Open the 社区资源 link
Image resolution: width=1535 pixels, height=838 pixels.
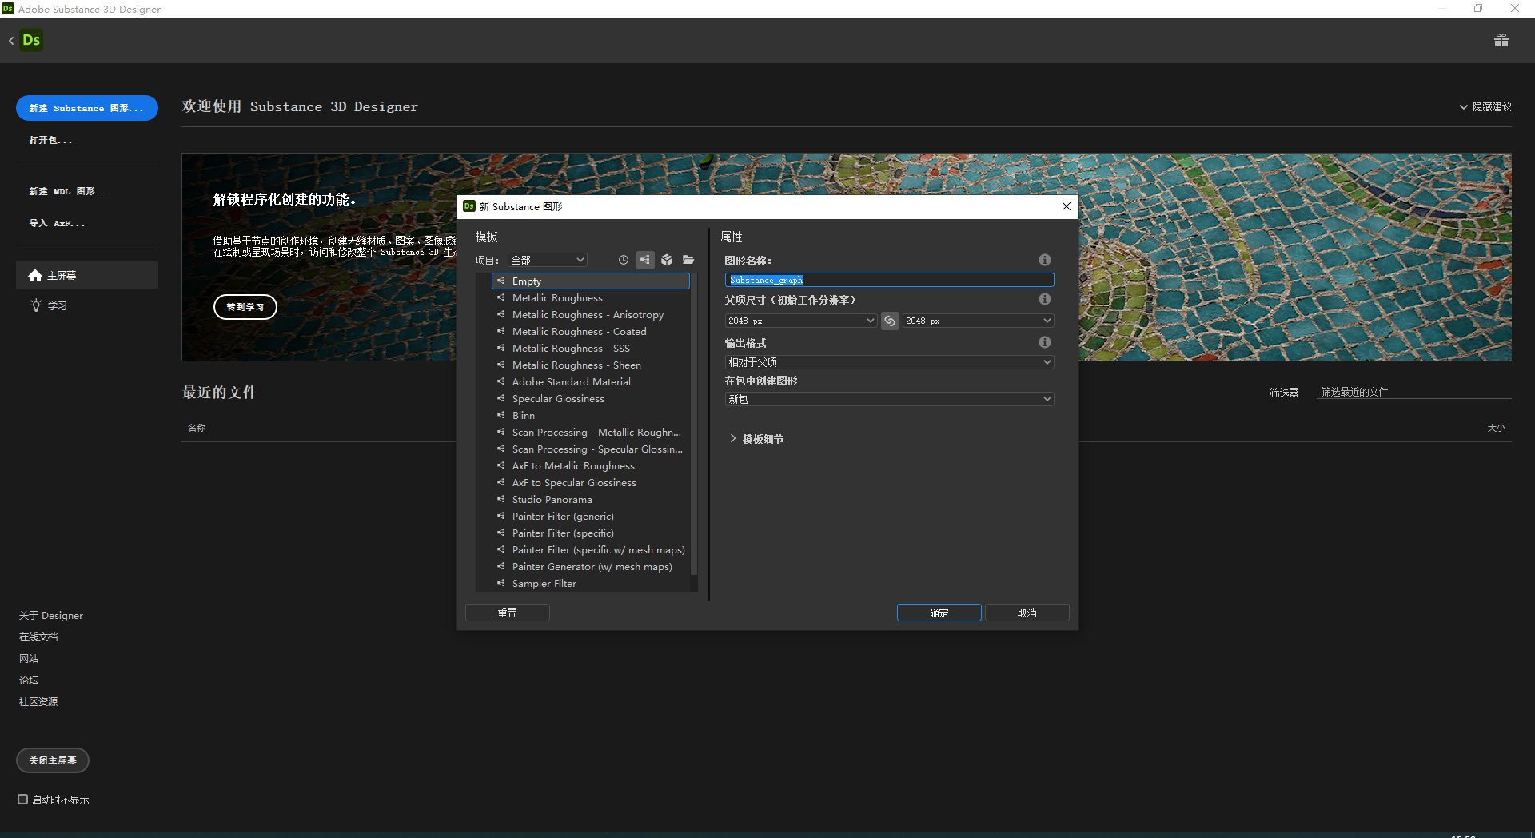(x=38, y=701)
